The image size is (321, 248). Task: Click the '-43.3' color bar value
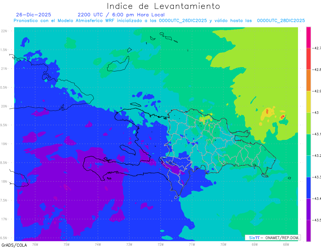316,177
